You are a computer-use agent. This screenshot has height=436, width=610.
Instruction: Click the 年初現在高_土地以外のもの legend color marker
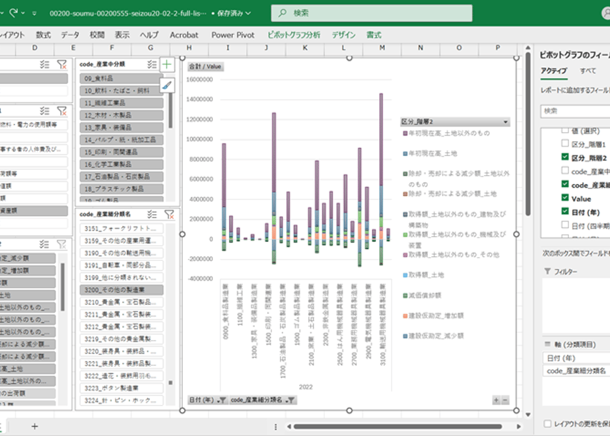tap(405, 133)
